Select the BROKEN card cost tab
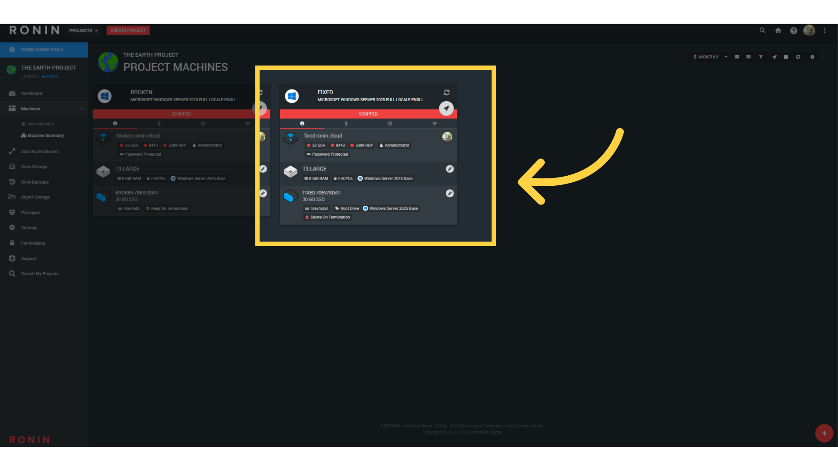 [x=159, y=123]
